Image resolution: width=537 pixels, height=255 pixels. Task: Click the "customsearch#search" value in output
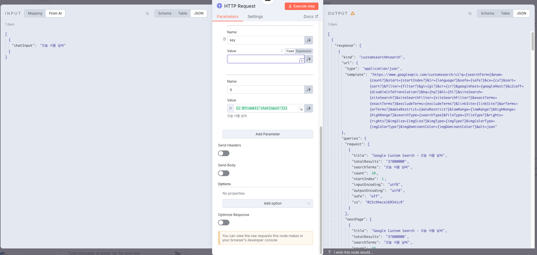[x=381, y=57]
